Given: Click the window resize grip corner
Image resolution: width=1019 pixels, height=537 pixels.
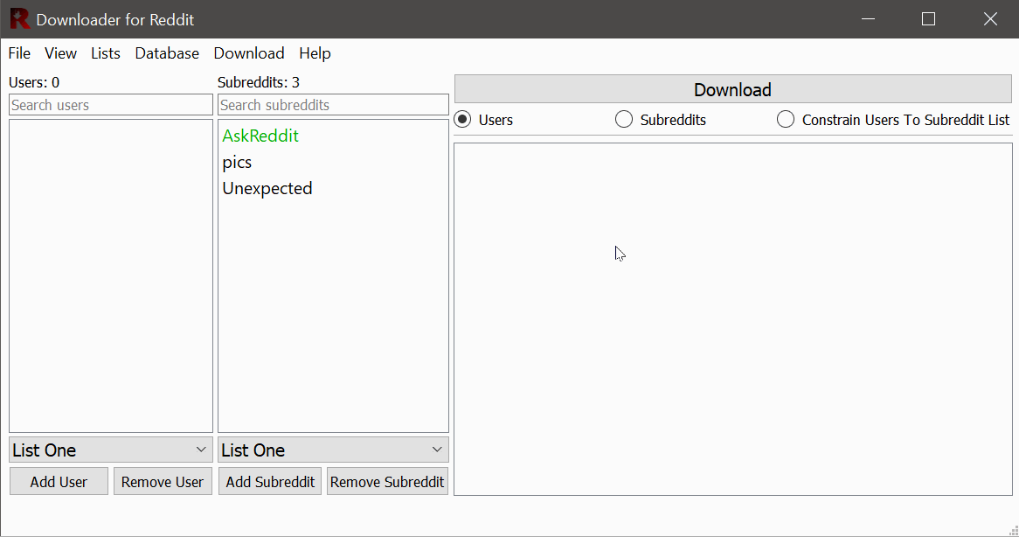Looking at the screenshot, I should pos(1013,531).
